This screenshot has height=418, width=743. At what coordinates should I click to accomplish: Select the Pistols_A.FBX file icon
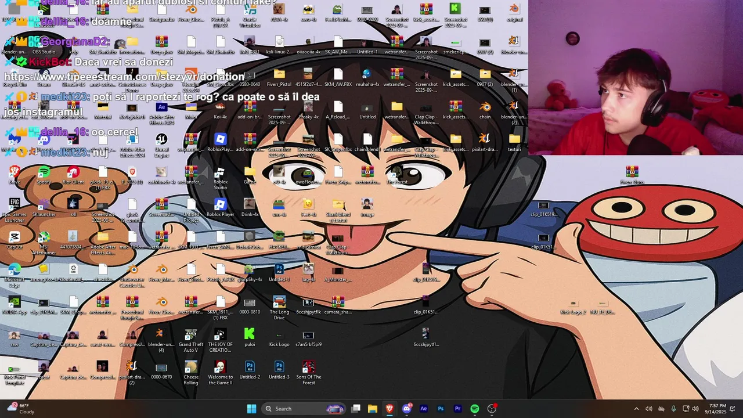point(221,272)
